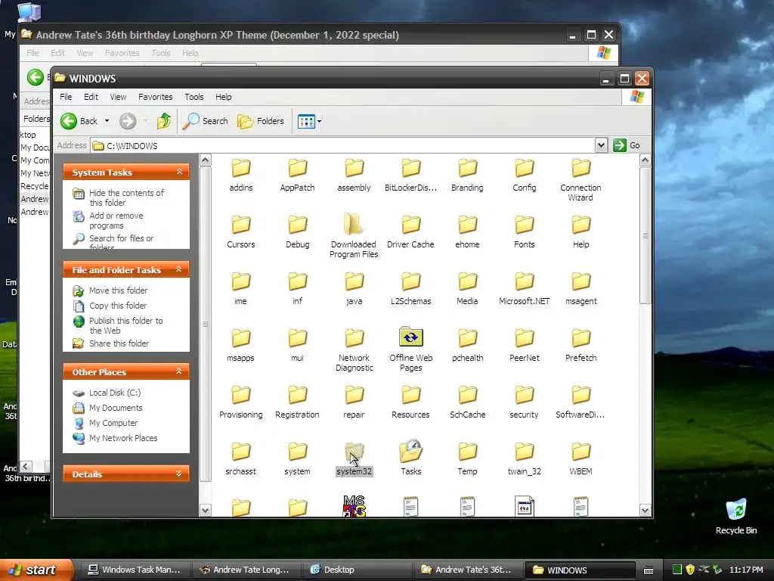This screenshot has height=581, width=774.
Task: Expand the Details panel
Action: [179, 474]
